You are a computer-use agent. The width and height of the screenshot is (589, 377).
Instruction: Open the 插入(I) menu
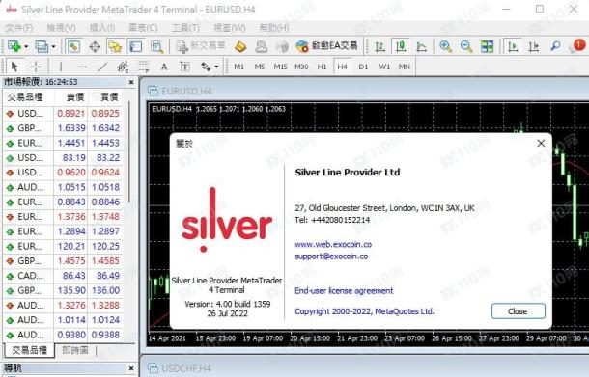[x=102, y=28]
